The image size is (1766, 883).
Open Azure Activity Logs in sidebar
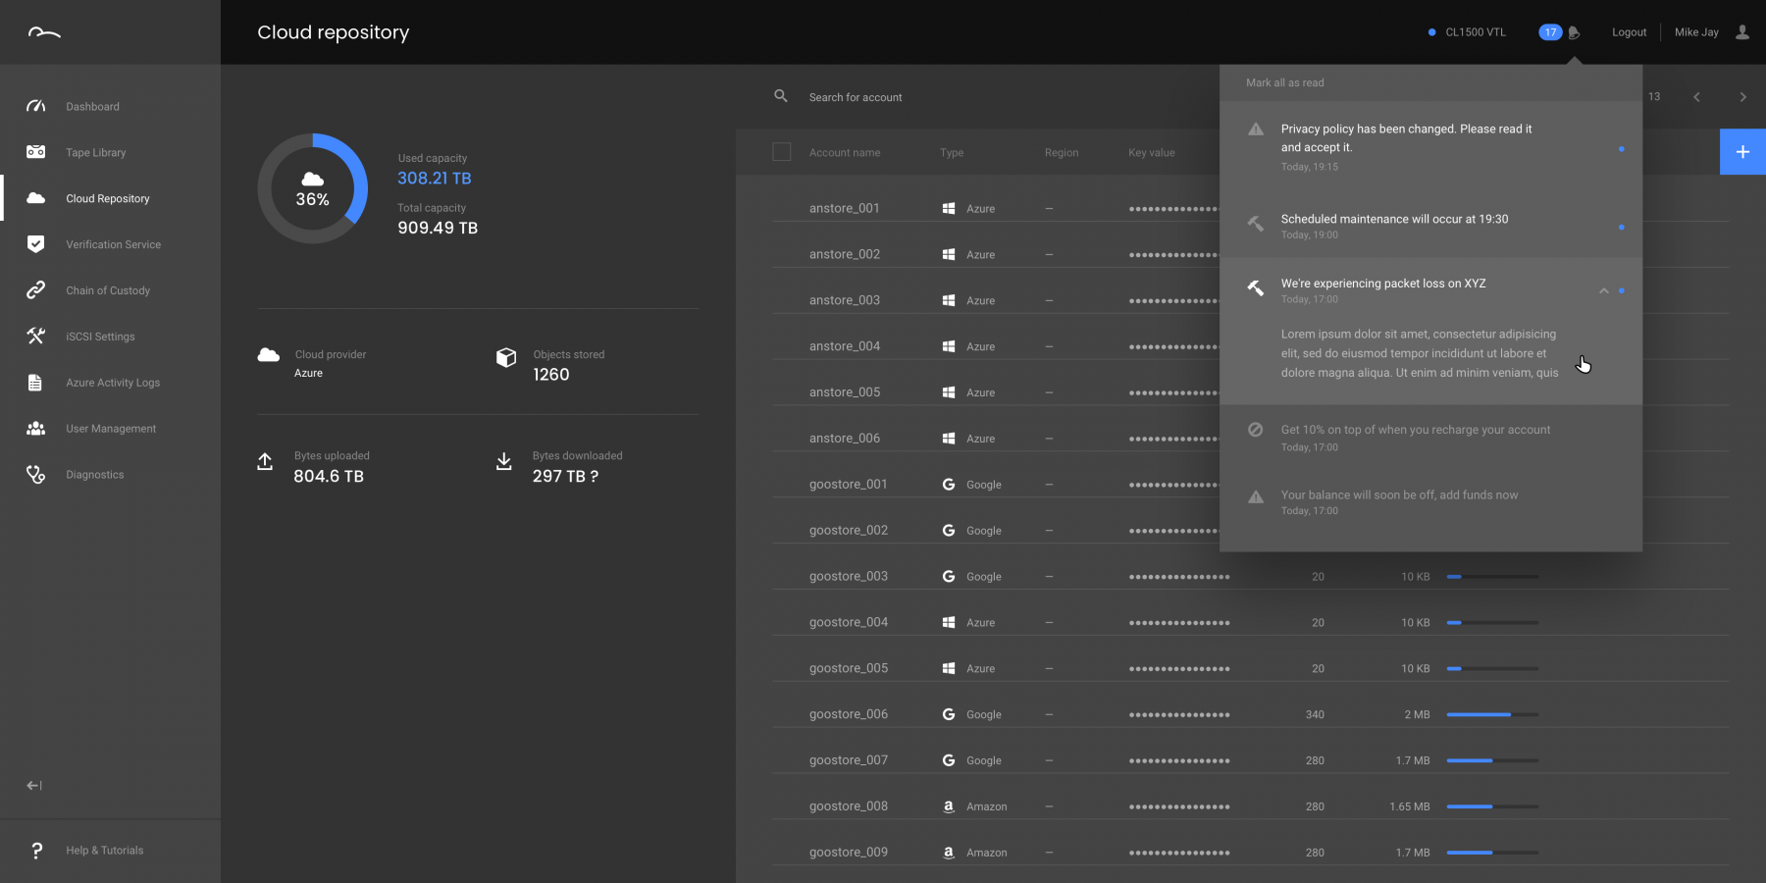tap(112, 383)
